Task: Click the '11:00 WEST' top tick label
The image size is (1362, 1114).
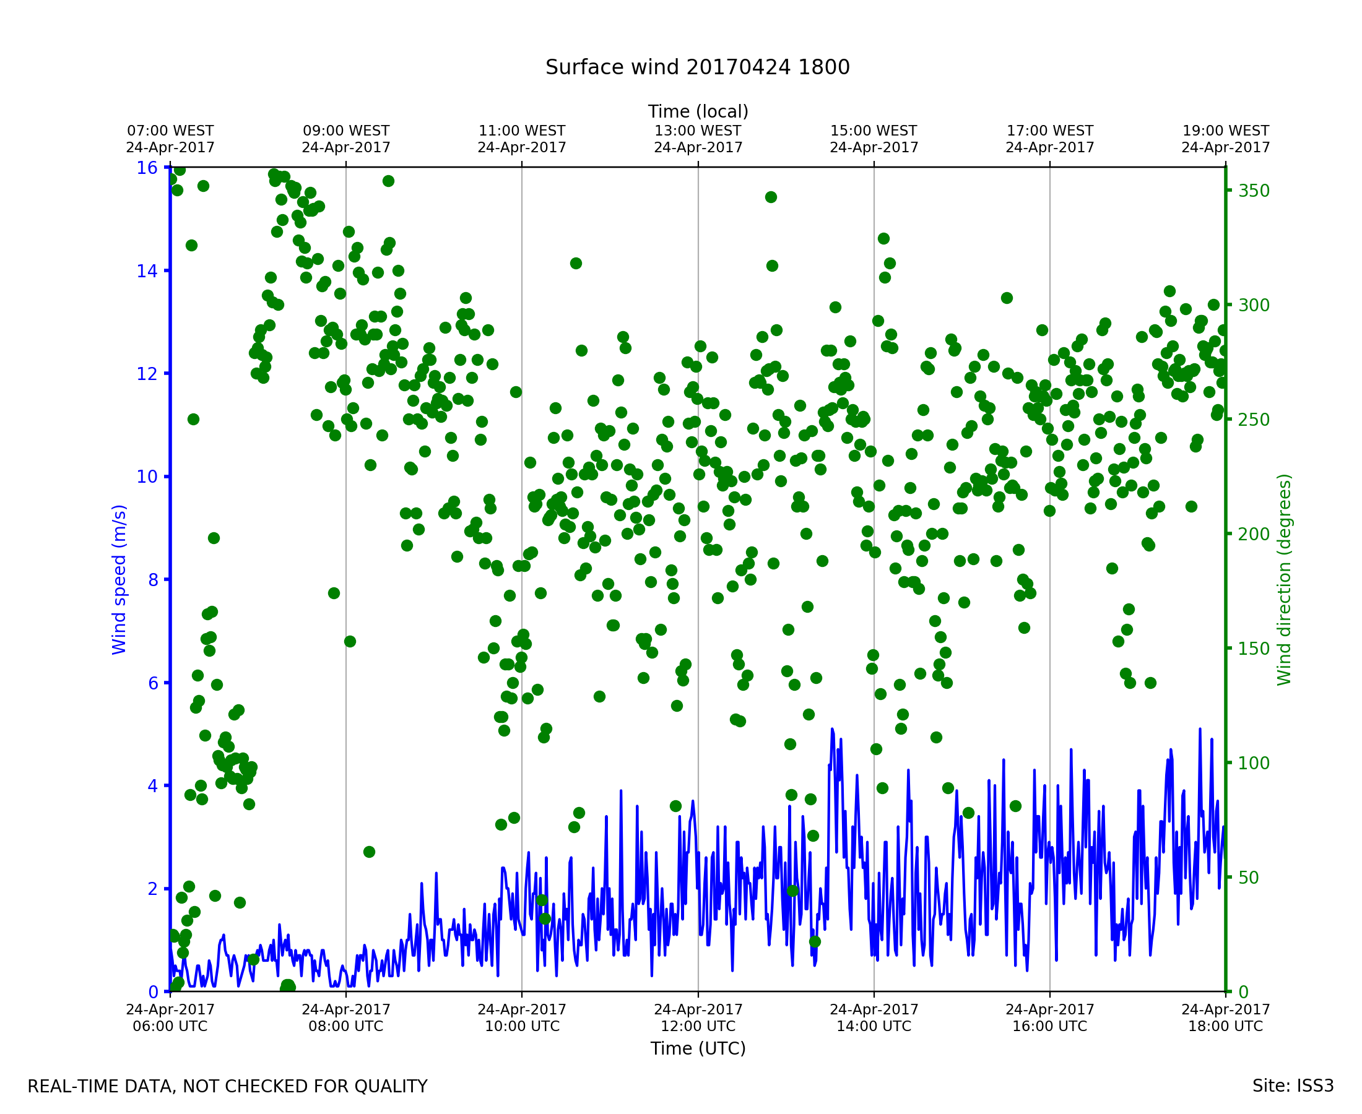Action: [522, 131]
